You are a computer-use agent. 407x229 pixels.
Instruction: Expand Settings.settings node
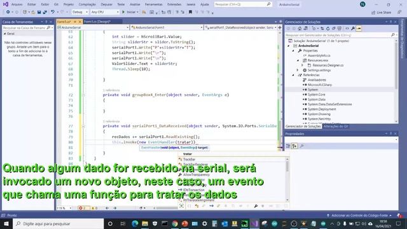[298, 70]
